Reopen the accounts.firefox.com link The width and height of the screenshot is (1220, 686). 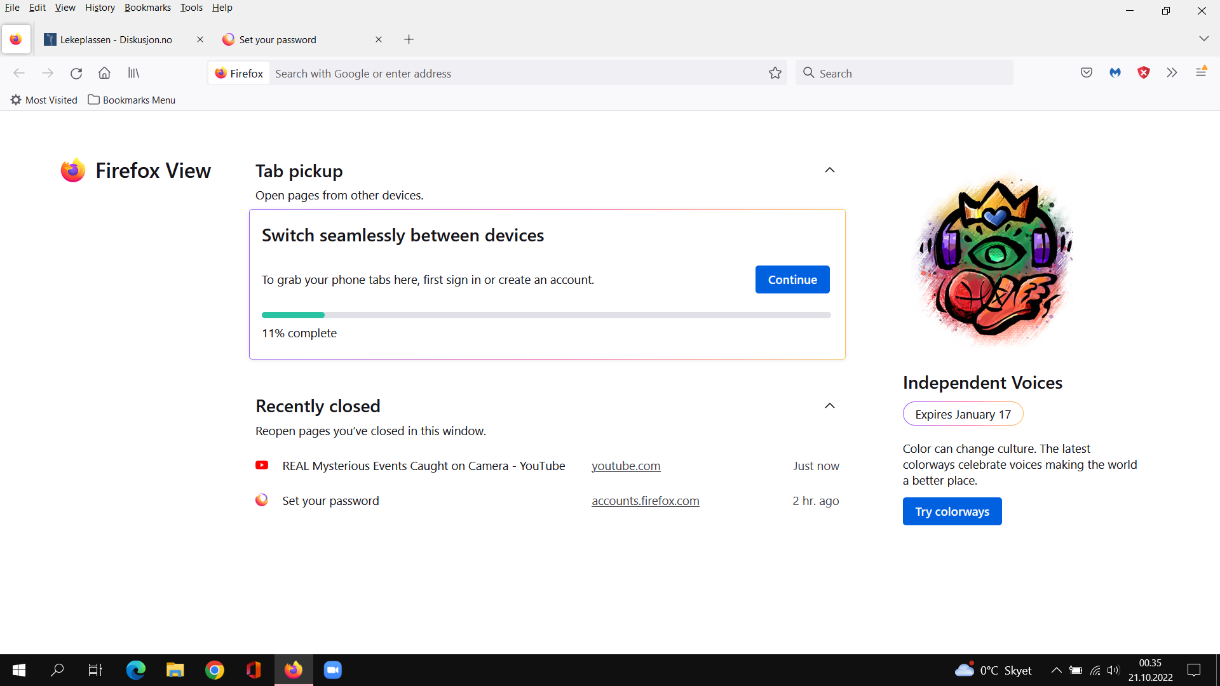pos(645,501)
